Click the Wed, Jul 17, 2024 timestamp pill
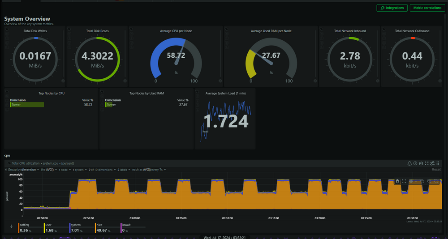The height and width of the screenshot is (239, 448). pos(224,237)
